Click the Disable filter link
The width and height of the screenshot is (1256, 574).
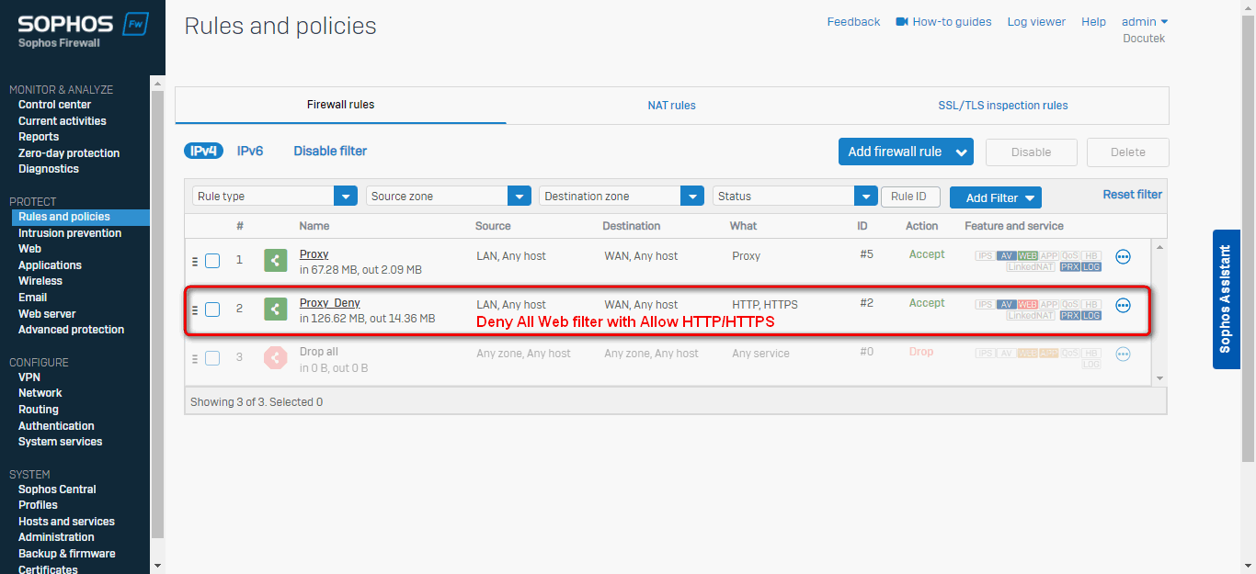click(x=330, y=151)
